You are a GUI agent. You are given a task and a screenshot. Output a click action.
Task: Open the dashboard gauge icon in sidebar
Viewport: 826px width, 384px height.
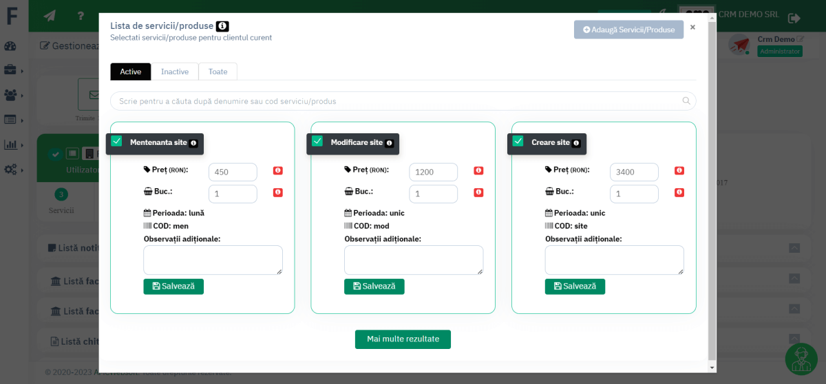(x=10, y=46)
